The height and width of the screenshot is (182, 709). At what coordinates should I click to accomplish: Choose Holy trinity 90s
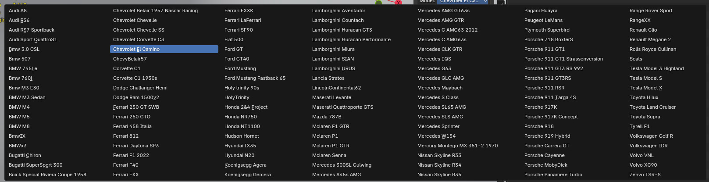[x=242, y=88]
